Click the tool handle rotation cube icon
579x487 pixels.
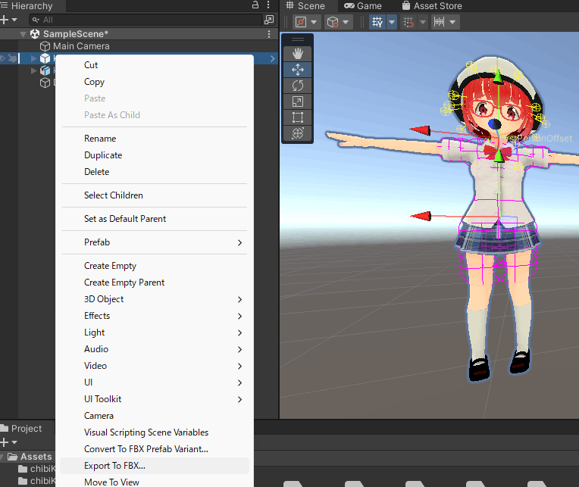[333, 22]
